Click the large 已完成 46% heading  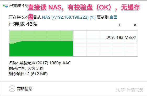click(23, 24)
